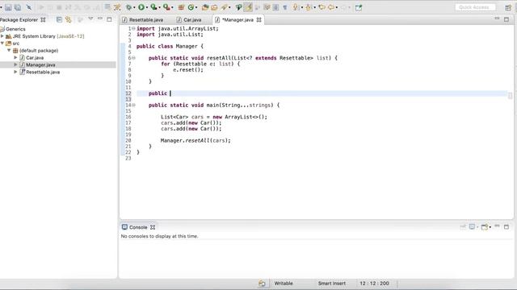Maximize the Package Explorer view
Image resolution: width=517 pixels, height=290 pixels.
[109, 19]
